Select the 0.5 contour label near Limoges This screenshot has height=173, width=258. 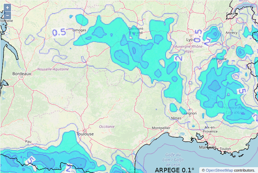59,33
